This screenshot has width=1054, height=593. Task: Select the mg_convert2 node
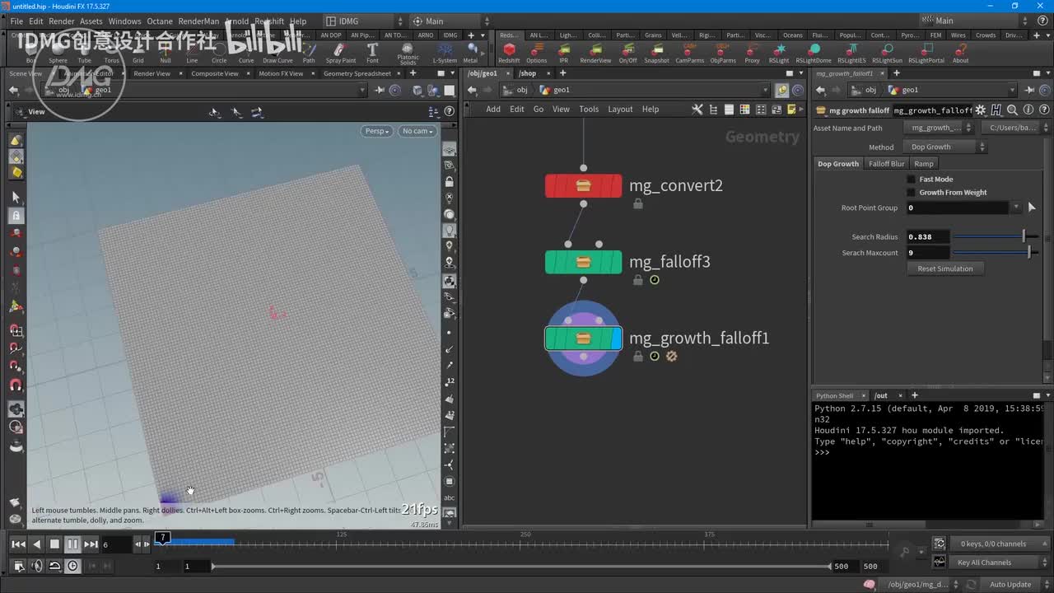(x=583, y=186)
